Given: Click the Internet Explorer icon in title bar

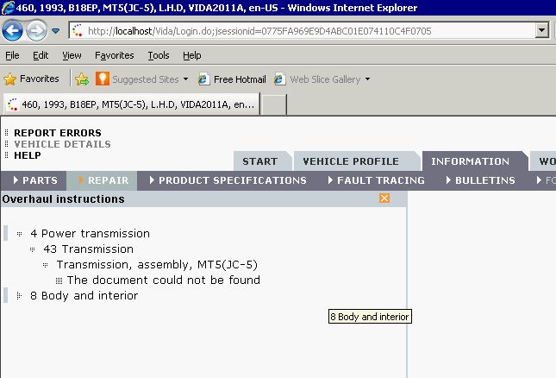Looking at the screenshot, I should point(7,8).
